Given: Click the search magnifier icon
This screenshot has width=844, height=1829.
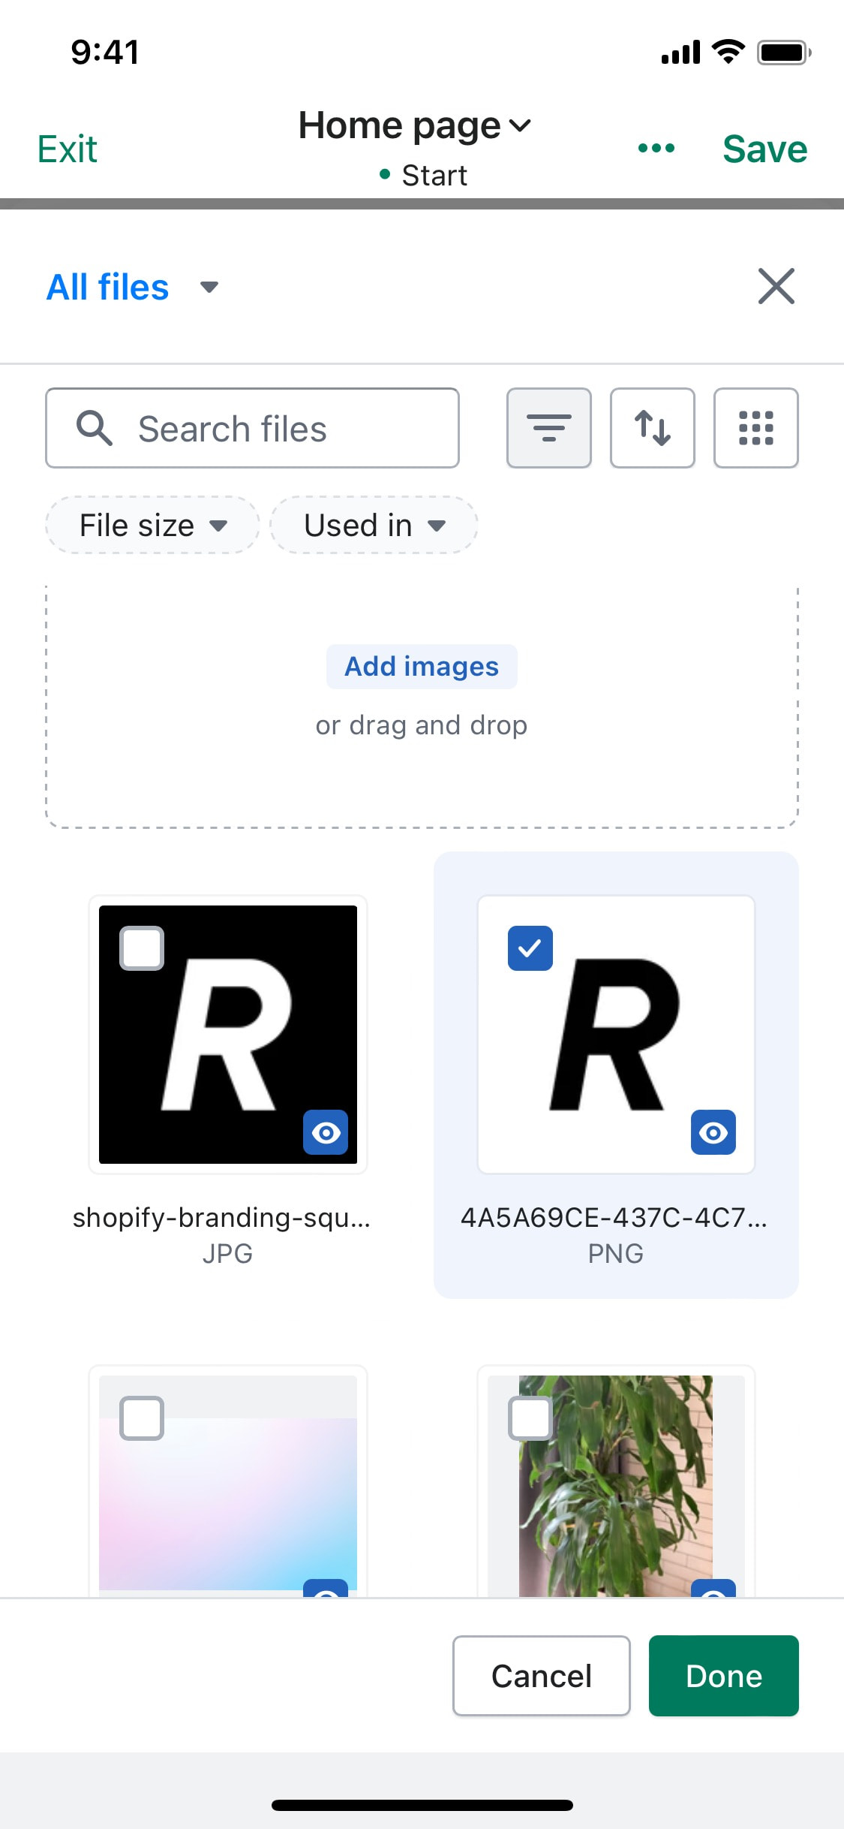Looking at the screenshot, I should tap(95, 428).
